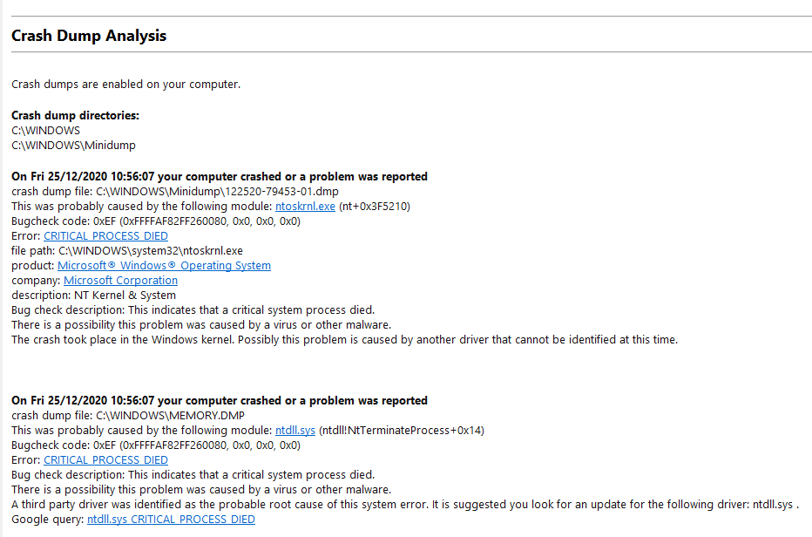Click the sentence about the Windows kernel crash
Screen dimensions: 812x537
(344, 340)
